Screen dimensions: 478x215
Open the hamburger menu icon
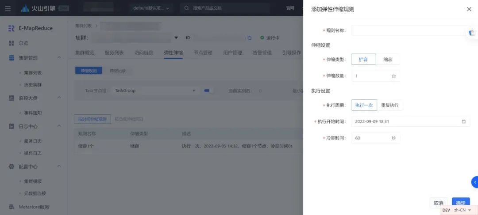pyautogui.click(x=8, y=8)
